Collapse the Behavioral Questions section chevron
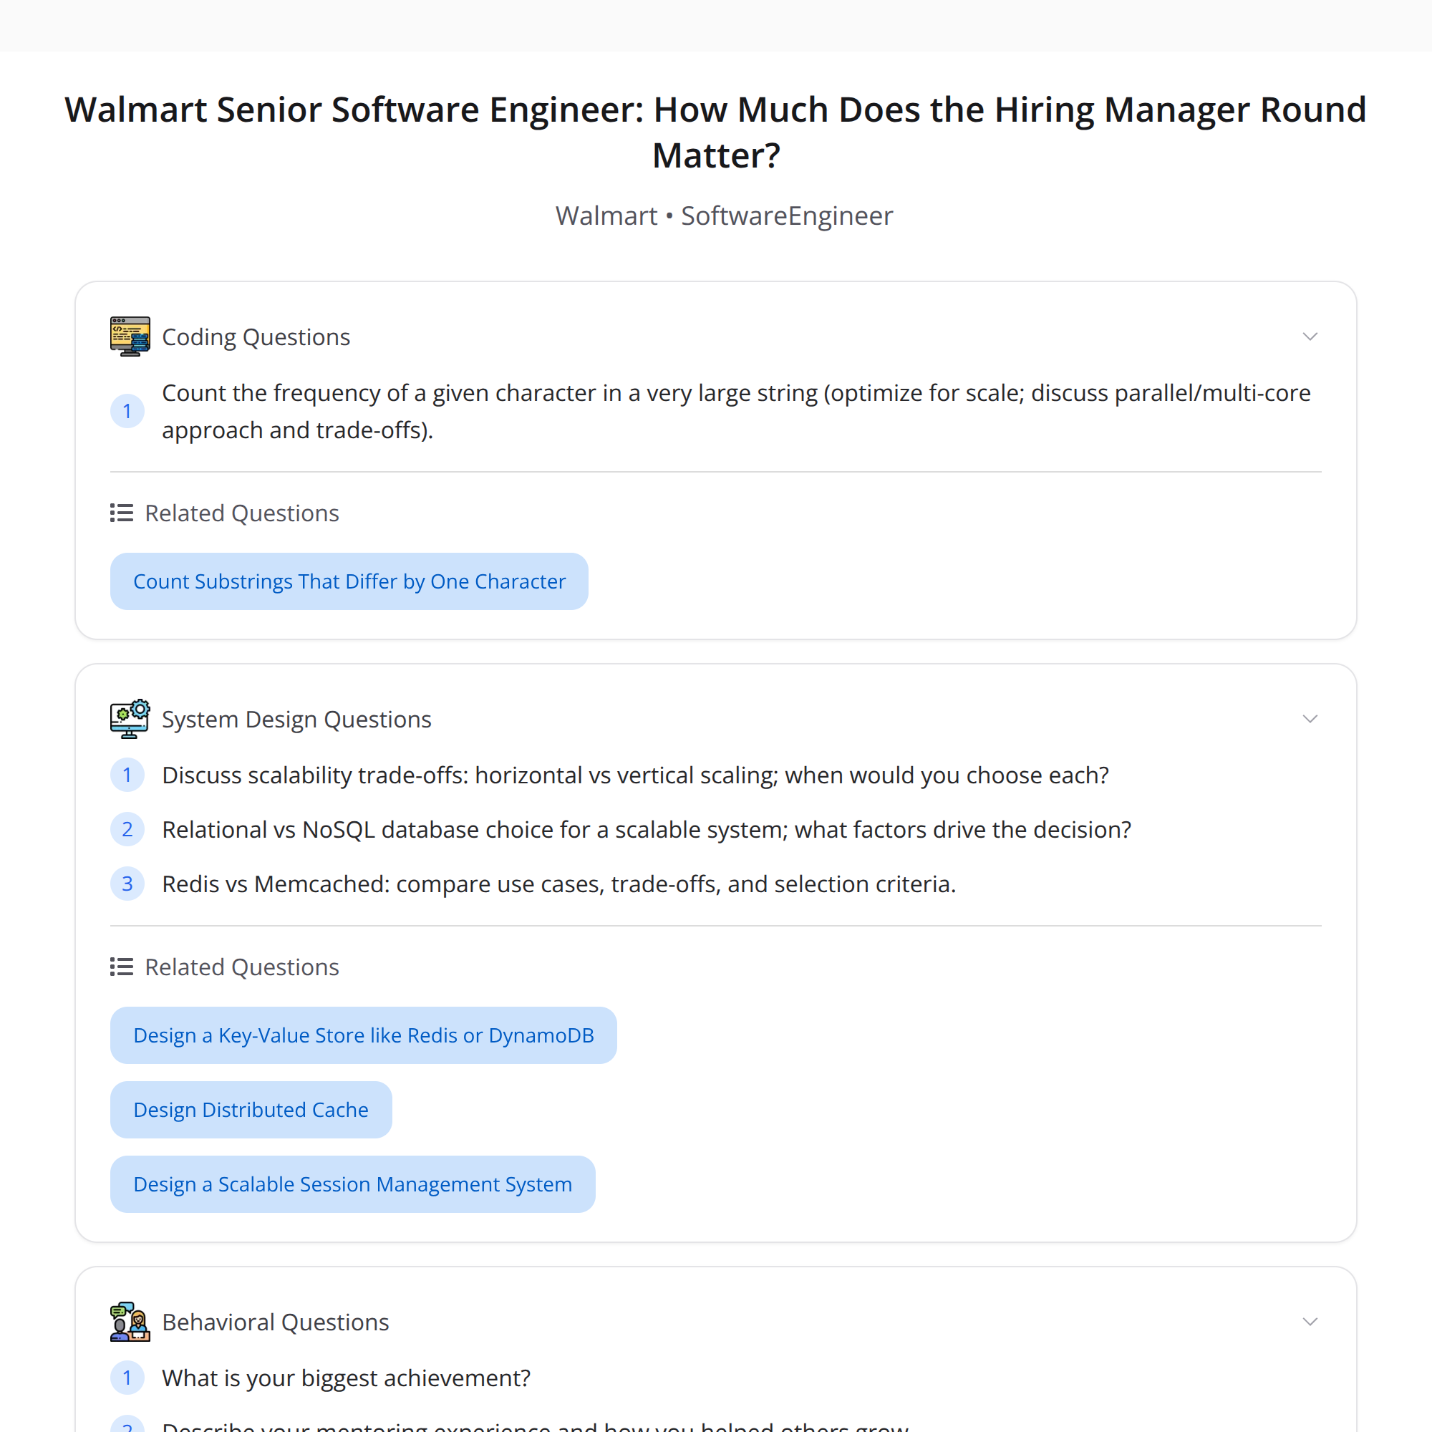Image resolution: width=1432 pixels, height=1432 pixels. point(1310,1322)
